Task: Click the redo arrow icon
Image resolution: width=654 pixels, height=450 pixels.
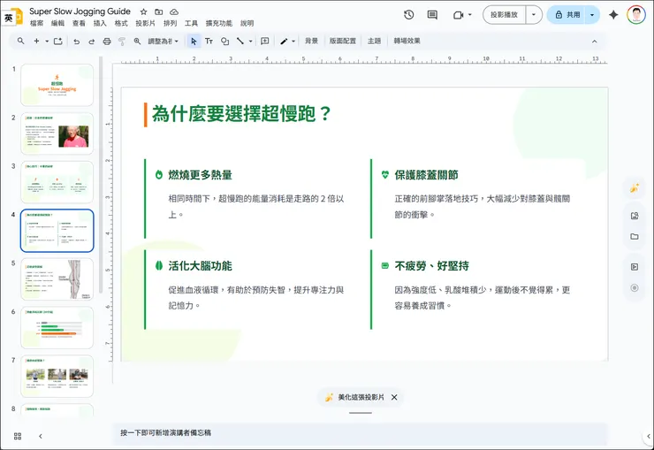Action: point(91,41)
